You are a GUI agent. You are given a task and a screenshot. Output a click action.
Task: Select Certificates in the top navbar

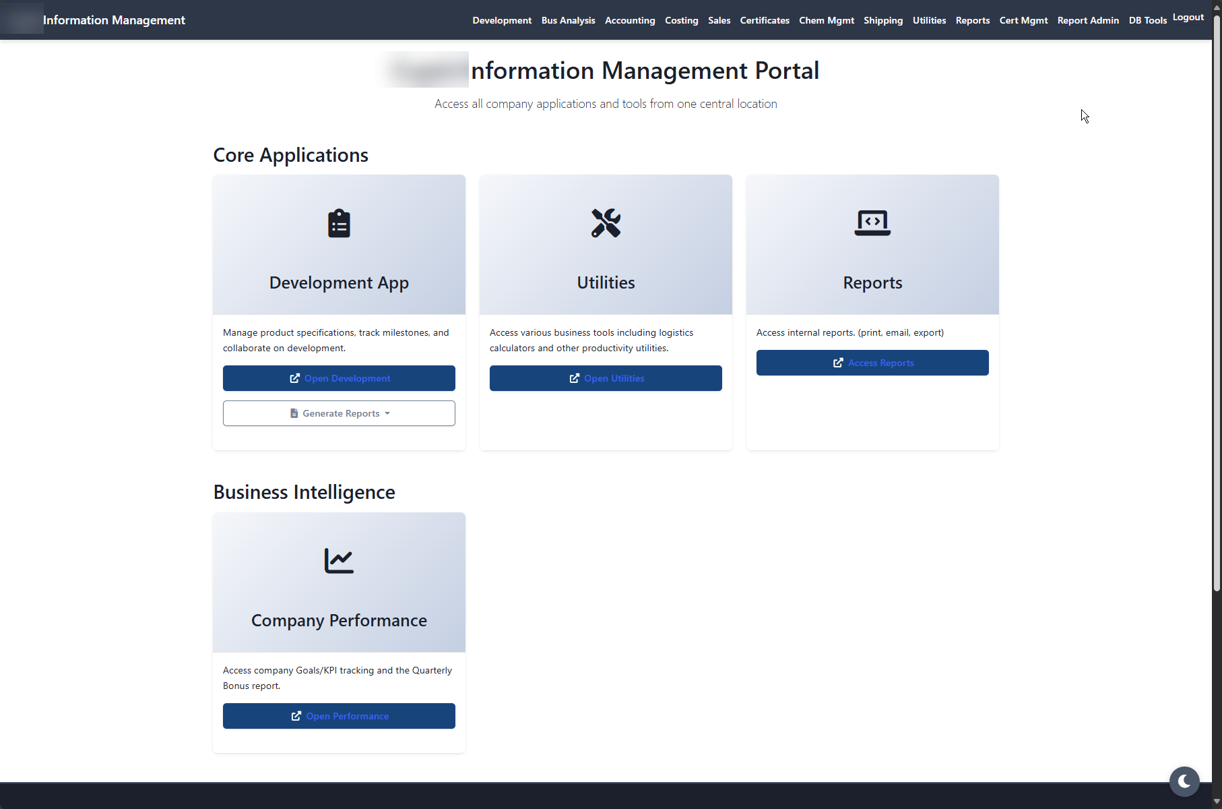pyautogui.click(x=764, y=20)
